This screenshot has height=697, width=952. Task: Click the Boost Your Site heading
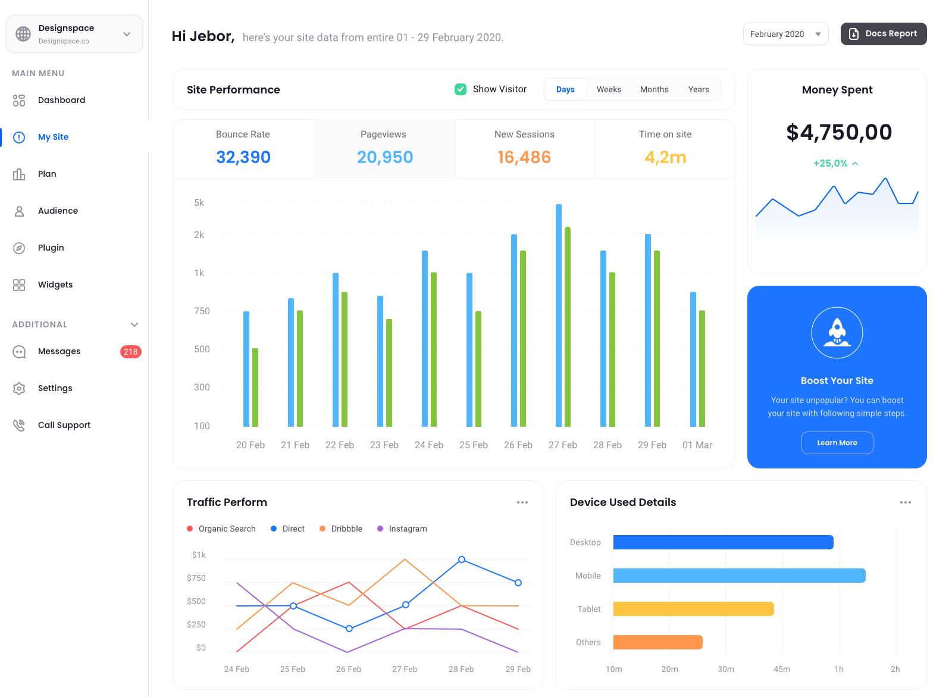[837, 381]
